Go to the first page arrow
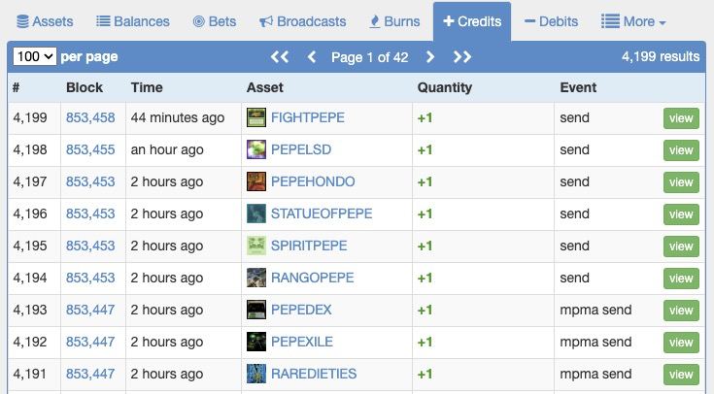 pyautogui.click(x=280, y=57)
